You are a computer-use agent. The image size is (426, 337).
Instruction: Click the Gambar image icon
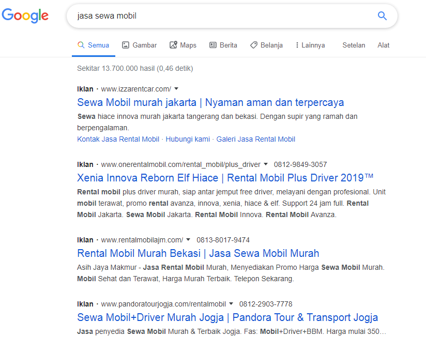coord(126,45)
